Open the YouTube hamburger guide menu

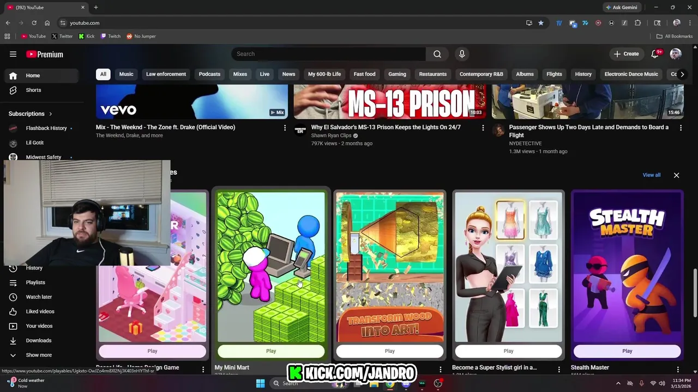coord(13,54)
